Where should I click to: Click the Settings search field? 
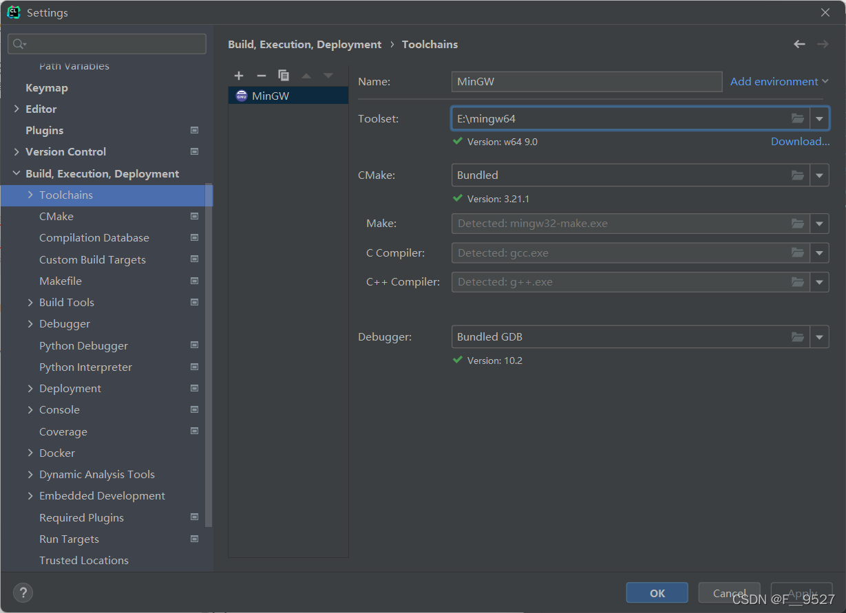click(107, 44)
